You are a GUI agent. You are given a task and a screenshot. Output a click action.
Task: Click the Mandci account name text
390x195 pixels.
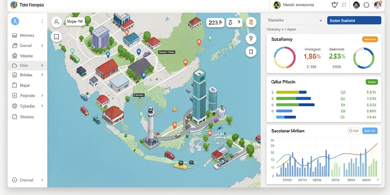299,5
